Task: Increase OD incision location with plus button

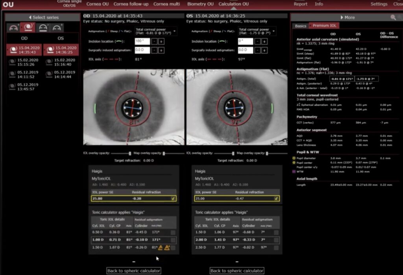Action: [161, 41]
